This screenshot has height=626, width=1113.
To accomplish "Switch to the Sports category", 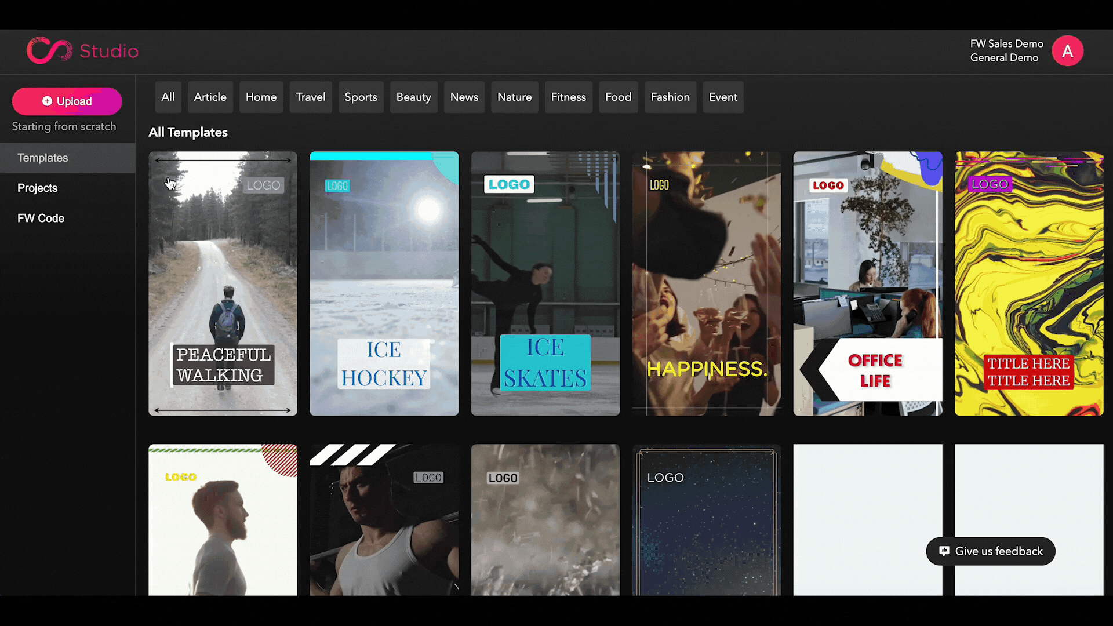I will click(361, 97).
